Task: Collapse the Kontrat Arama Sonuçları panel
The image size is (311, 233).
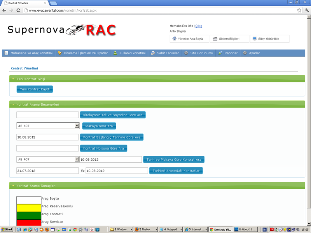Action: pyautogui.click(x=13, y=186)
